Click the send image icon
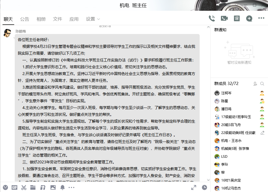The width and height of the screenshot is (268, 192). (x=53, y=187)
